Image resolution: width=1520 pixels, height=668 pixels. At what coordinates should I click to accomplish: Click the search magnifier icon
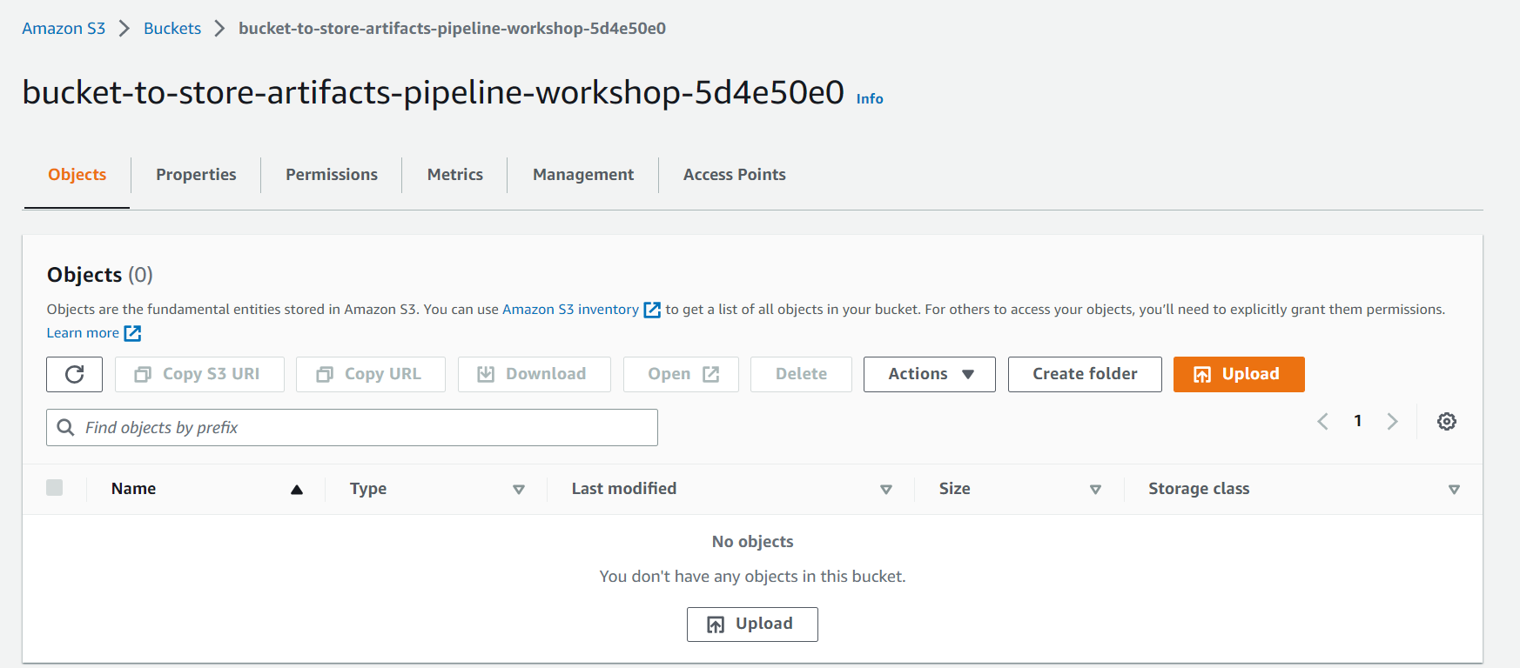pos(65,427)
